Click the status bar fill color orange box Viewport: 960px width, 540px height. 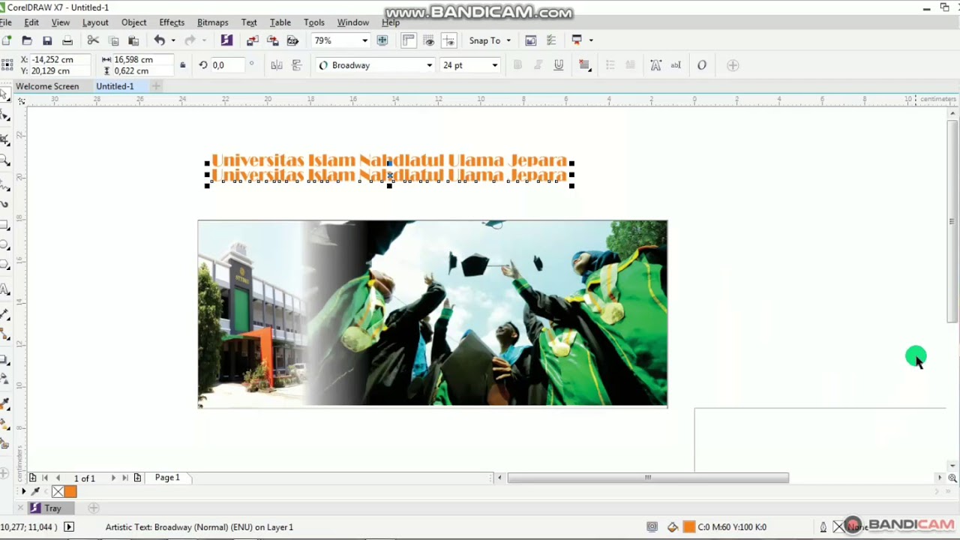688,527
